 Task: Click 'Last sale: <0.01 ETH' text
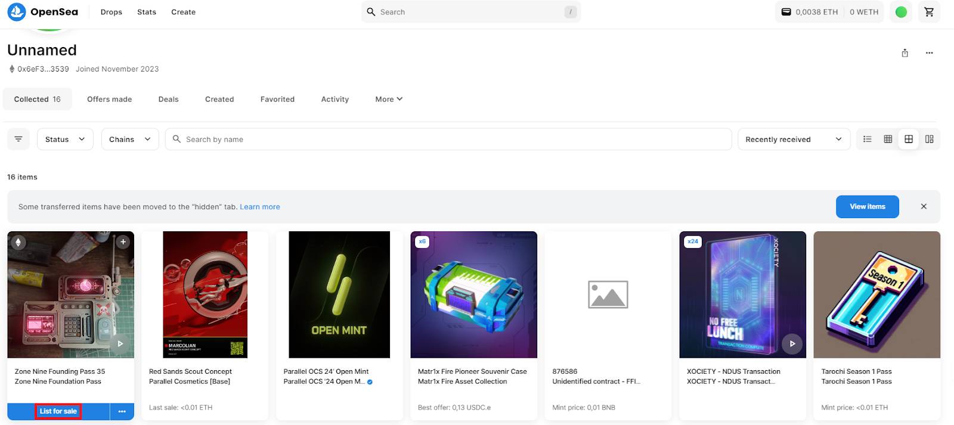point(181,408)
